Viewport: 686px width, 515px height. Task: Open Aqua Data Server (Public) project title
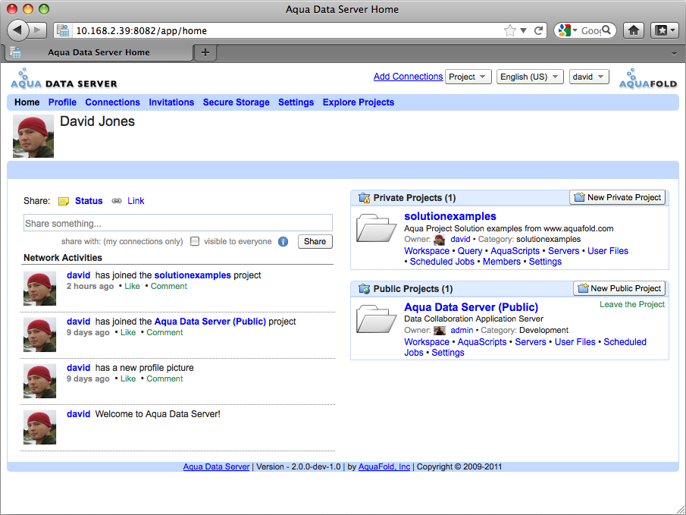(471, 307)
